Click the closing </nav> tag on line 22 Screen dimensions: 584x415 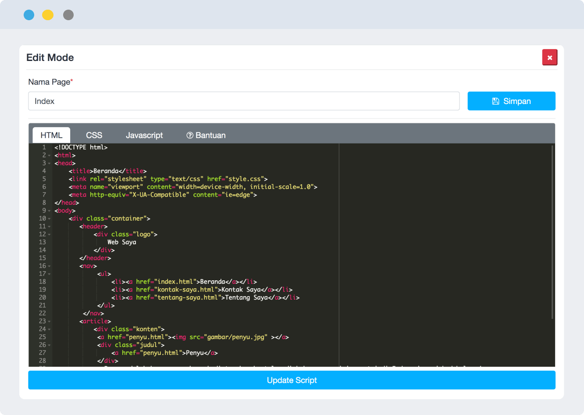93,313
